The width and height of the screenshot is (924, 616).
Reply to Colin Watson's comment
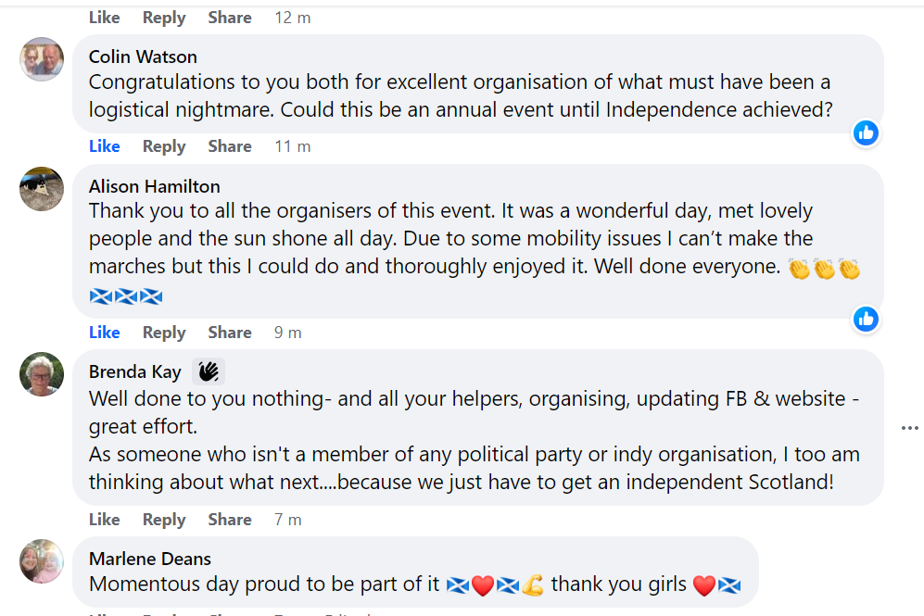164,146
